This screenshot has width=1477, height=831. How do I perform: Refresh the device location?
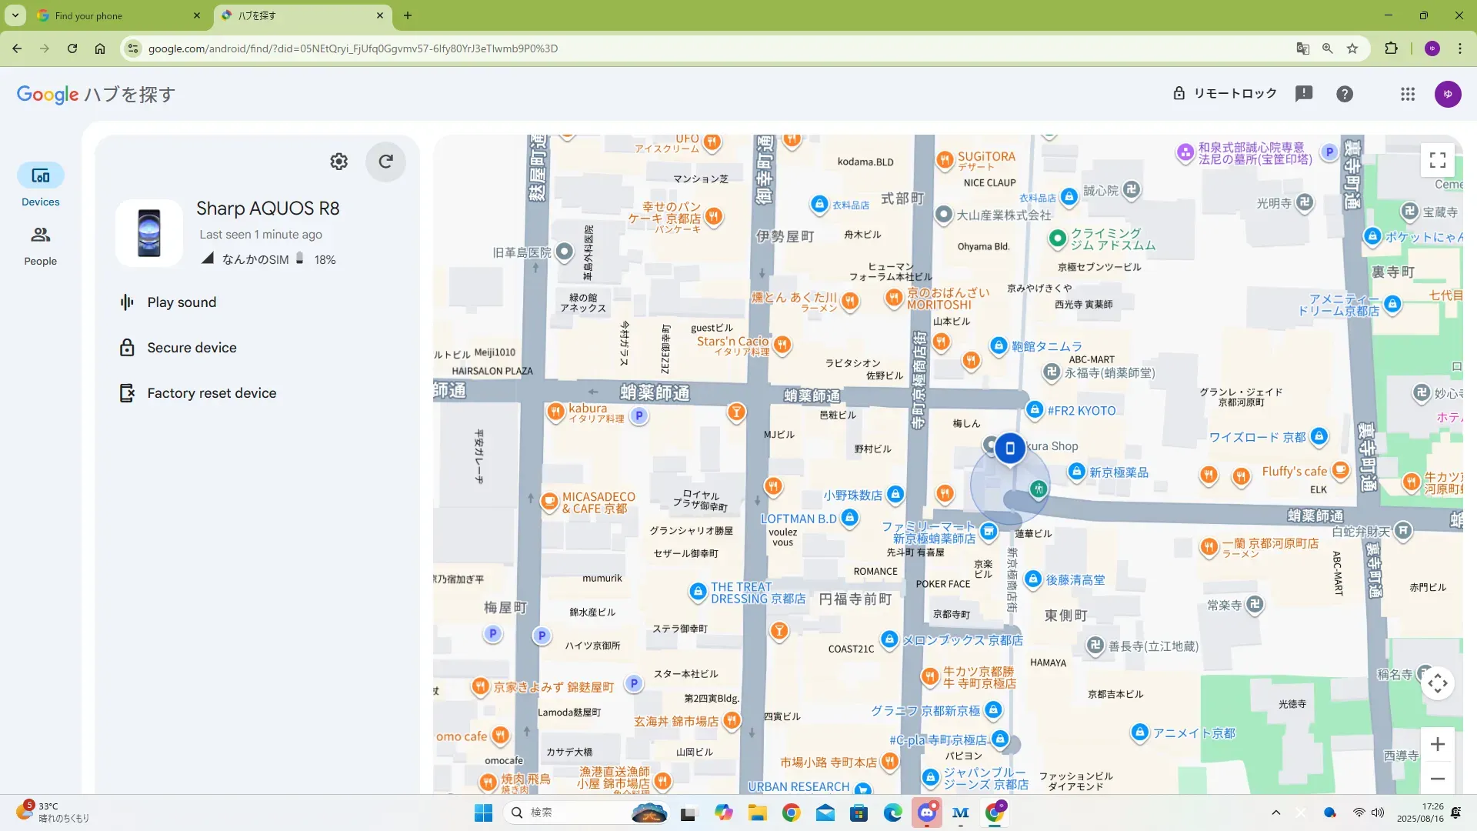point(385,162)
